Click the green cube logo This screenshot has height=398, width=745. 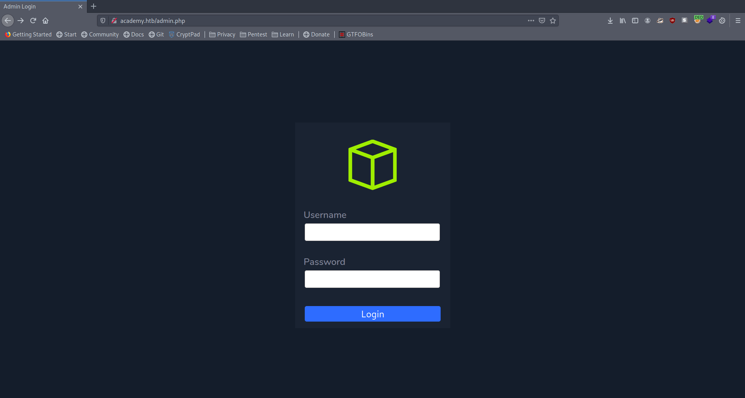point(372,164)
